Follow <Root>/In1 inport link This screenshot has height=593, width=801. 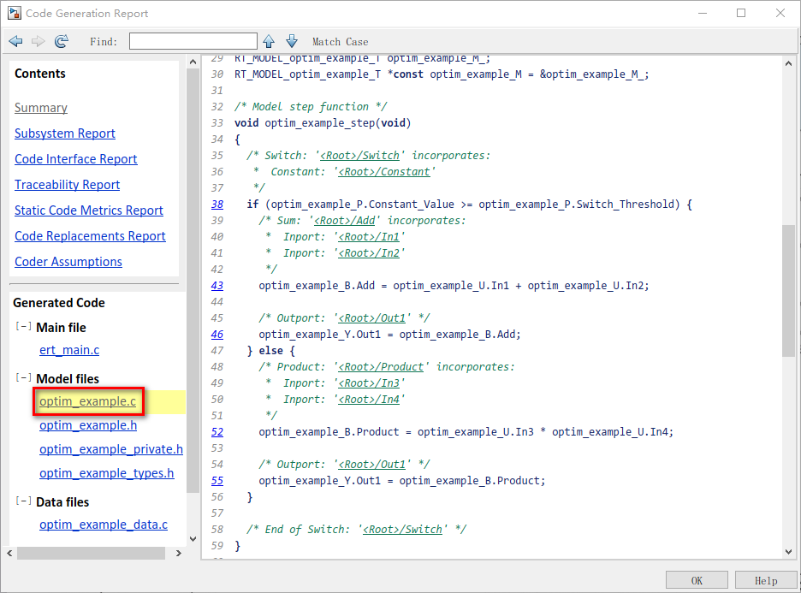coord(369,237)
